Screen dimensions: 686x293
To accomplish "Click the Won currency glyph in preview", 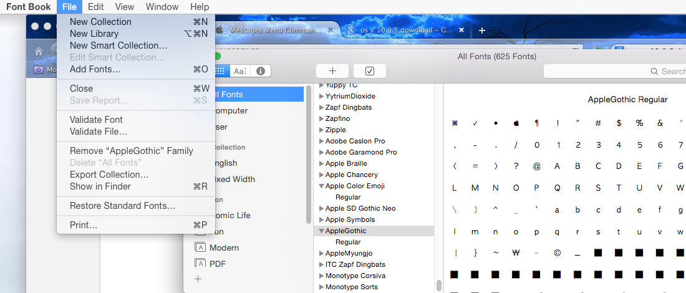I will [x=516, y=252].
